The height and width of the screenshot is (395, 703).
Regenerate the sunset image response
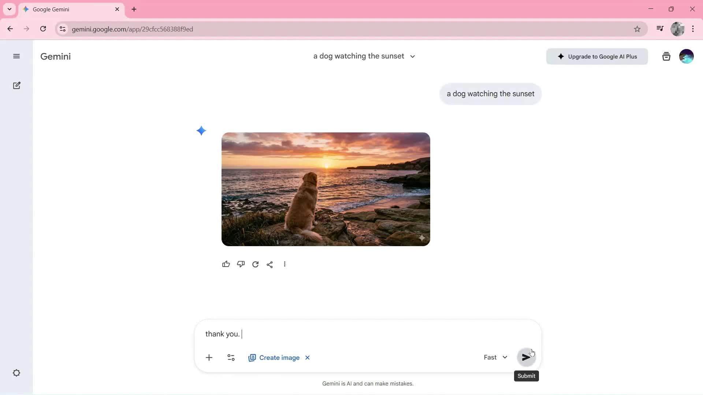coord(256,264)
